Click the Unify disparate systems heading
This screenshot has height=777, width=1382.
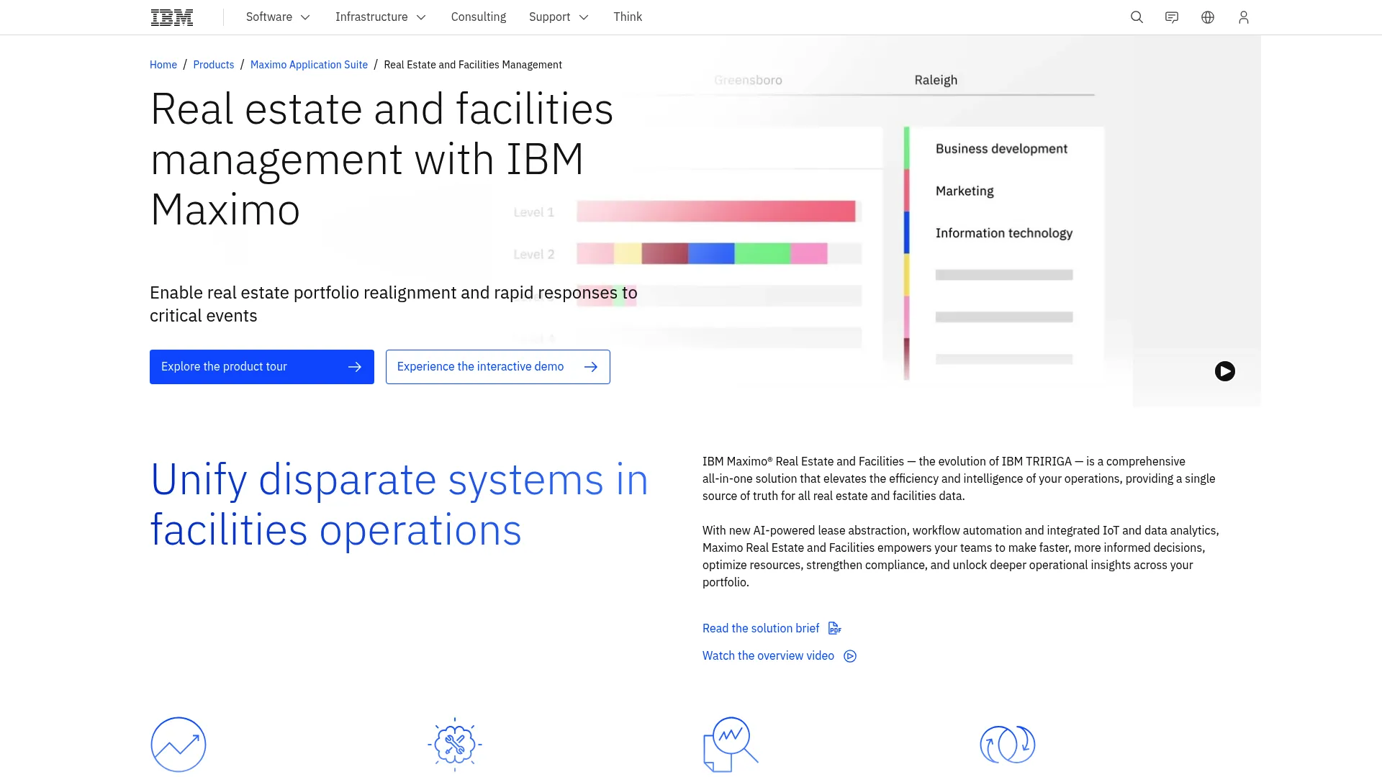[x=399, y=504]
